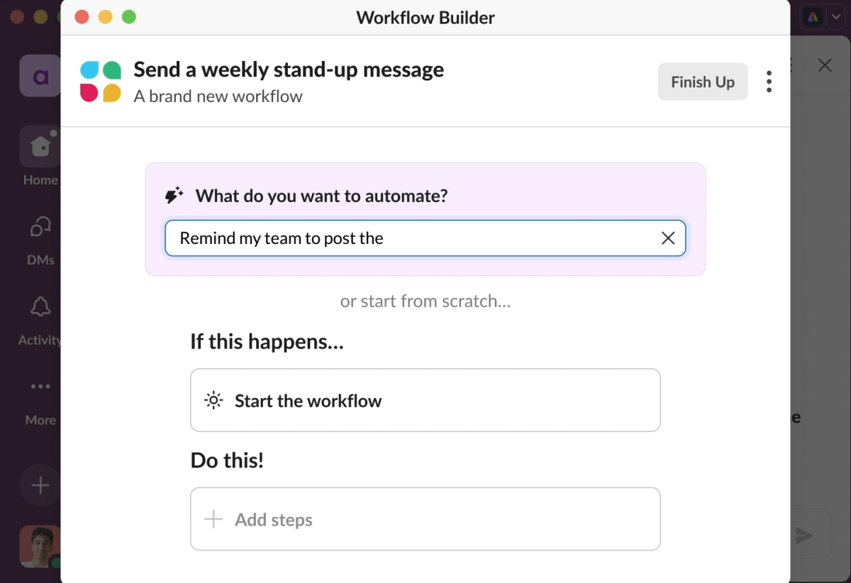Click the send message arrow icon
The height and width of the screenshot is (583, 851).
tap(804, 535)
